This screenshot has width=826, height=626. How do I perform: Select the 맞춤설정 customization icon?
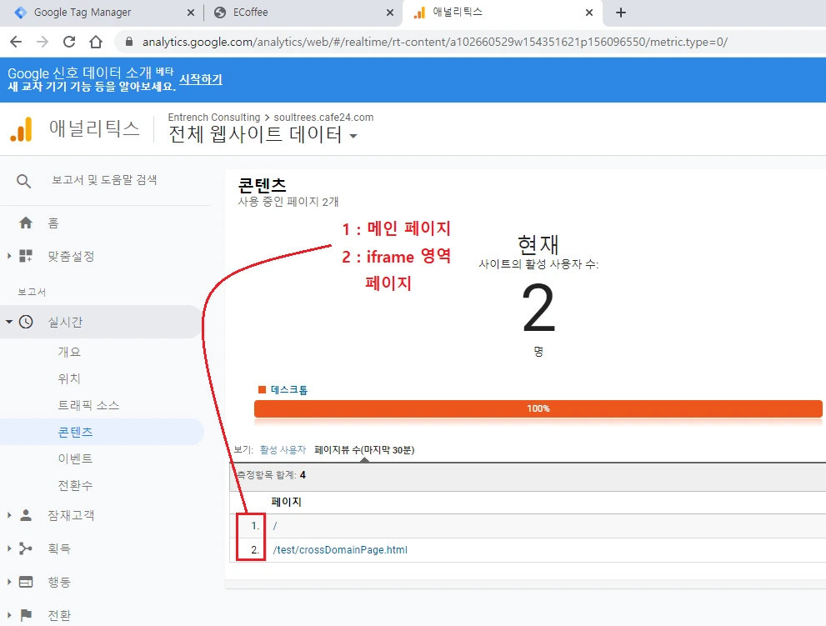pyautogui.click(x=28, y=256)
